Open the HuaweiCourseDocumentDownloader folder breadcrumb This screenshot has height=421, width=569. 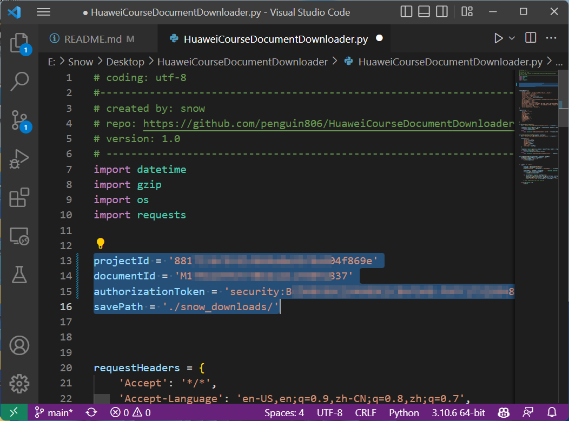coord(242,62)
